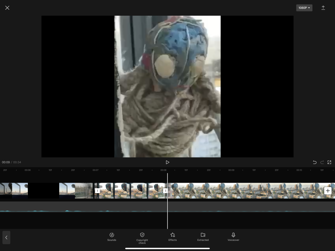Image resolution: width=335 pixels, height=251 pixels.
Task: Click the 00:09 ruler mark on timeline
Action: coord(231,170)
